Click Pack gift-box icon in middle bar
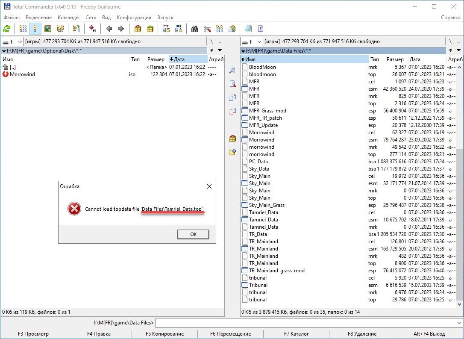This screenshot has width=464, height=339. point(232,139)
